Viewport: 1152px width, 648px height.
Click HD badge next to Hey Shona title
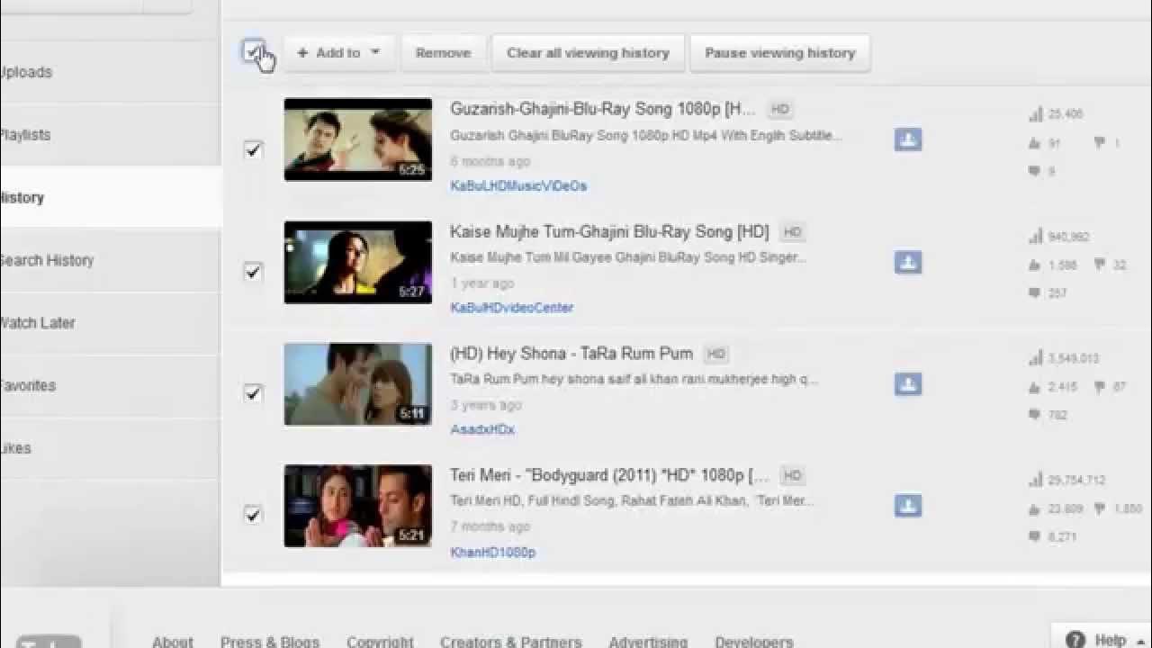coord(716,354)
